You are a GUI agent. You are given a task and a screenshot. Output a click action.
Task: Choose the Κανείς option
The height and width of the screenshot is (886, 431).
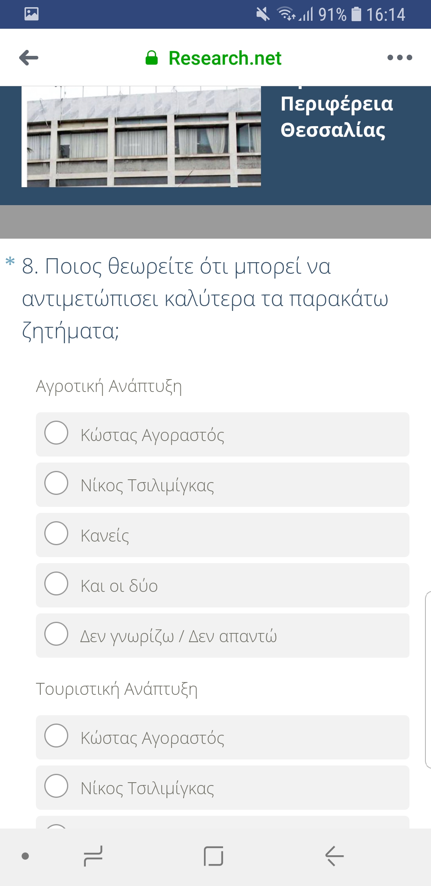click(x=56, y=533)
